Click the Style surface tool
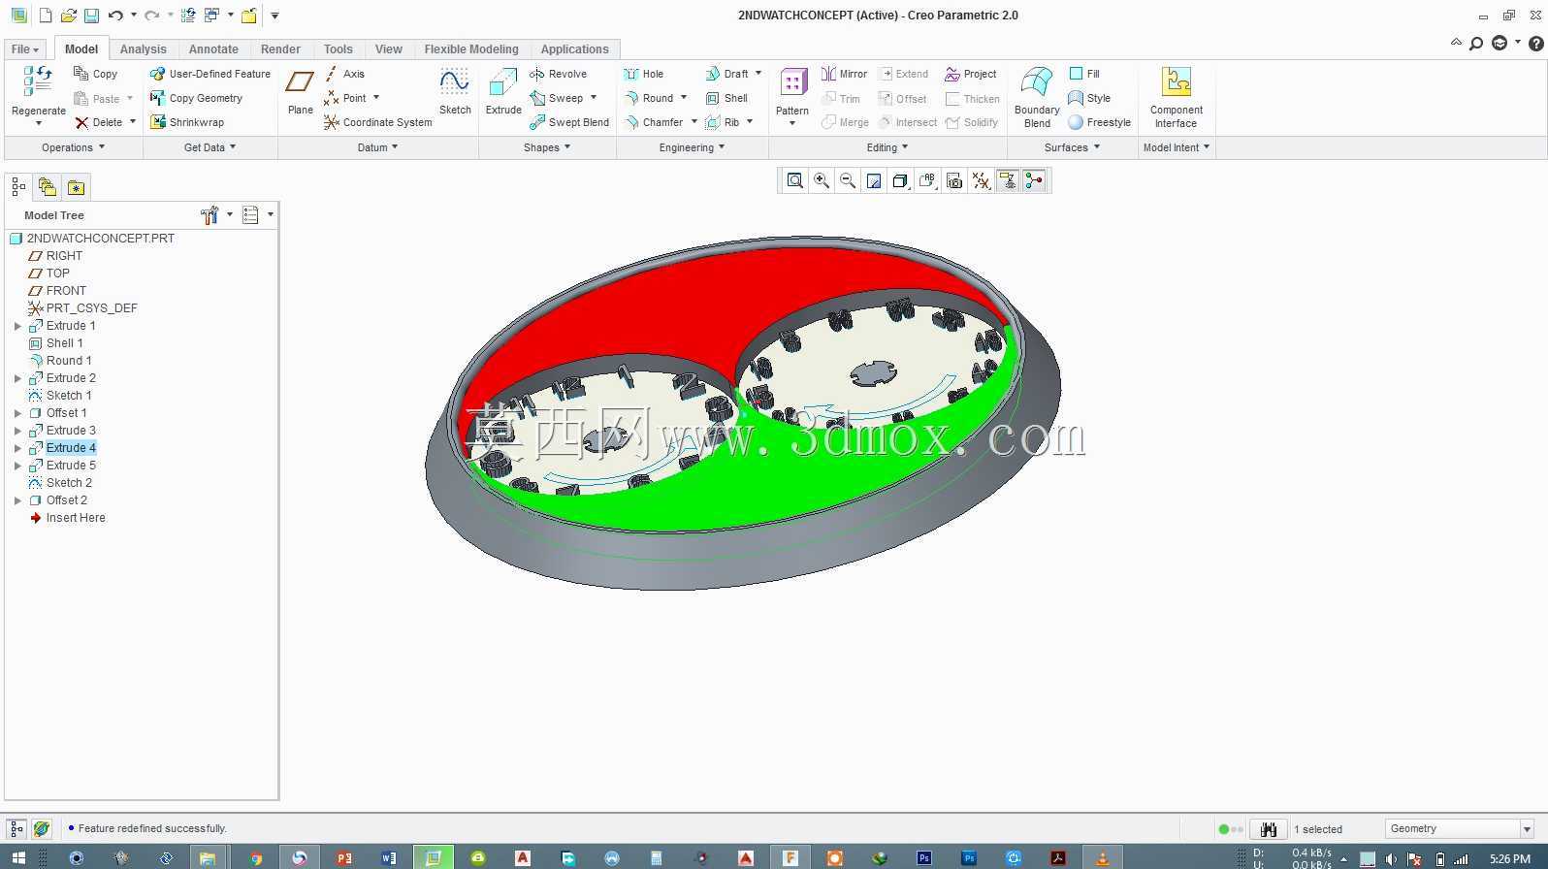Image resolution: width=1548 pixels, height=869 pixels. pos(1089,98)
